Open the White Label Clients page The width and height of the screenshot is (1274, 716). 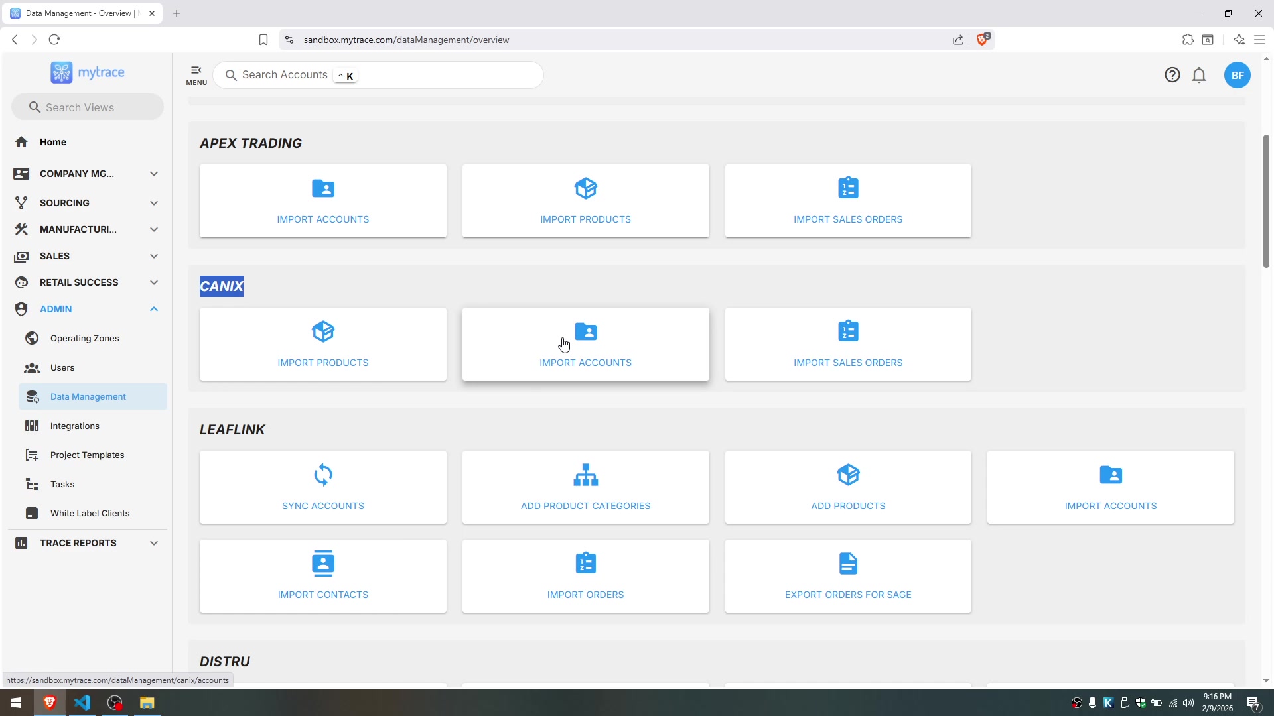(x=90, y=513)
